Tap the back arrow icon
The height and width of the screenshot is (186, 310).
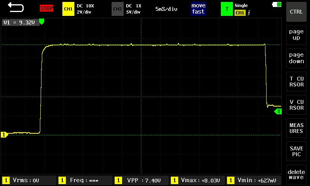pyautogui.click(x=16, y=7)
